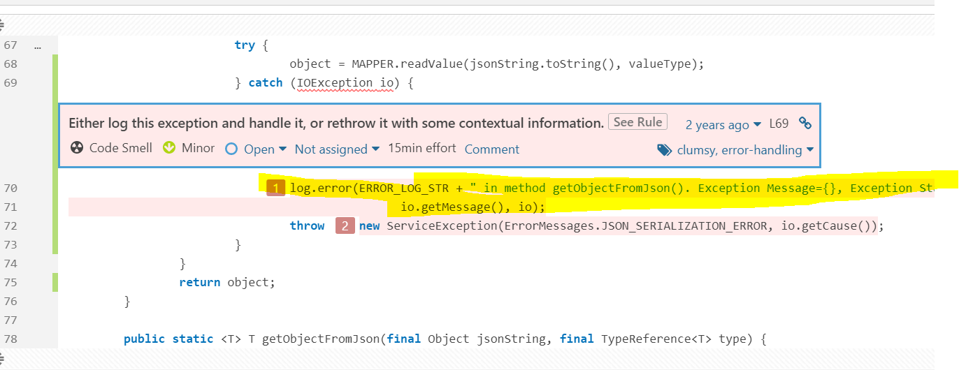
Task: Open the Not assigned assignee dropdown
Action: 337,149
